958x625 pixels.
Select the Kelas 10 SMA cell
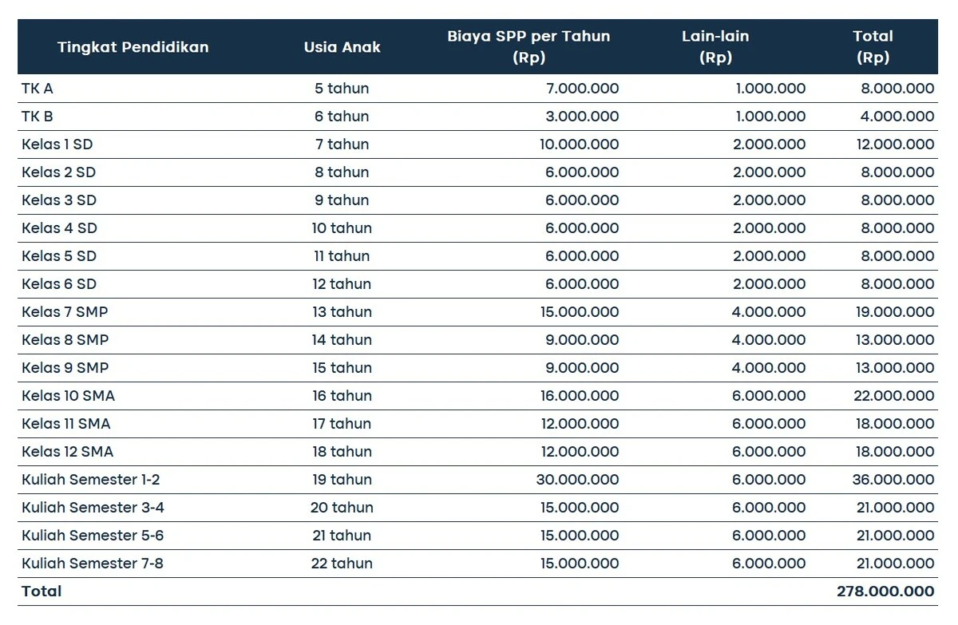click(68, 396)
